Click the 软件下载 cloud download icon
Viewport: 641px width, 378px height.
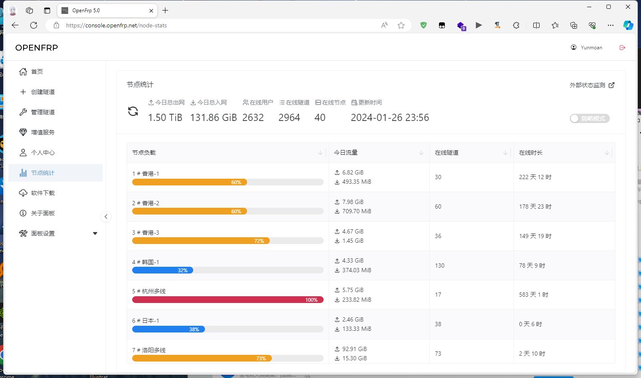click(x=23, y=193)
